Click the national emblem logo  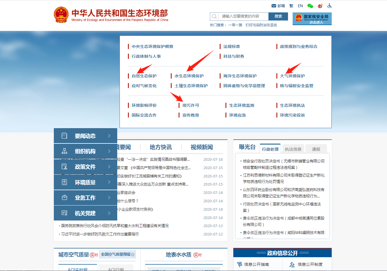[x=61, y=15]
